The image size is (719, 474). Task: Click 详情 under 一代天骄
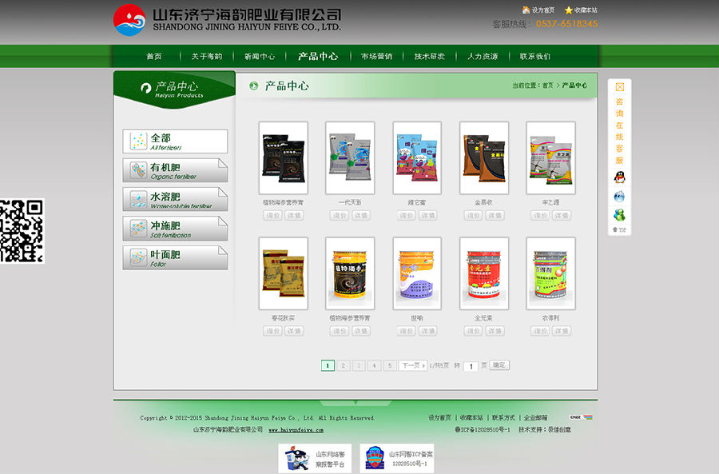pyautogui.click(x=361, y=215)
